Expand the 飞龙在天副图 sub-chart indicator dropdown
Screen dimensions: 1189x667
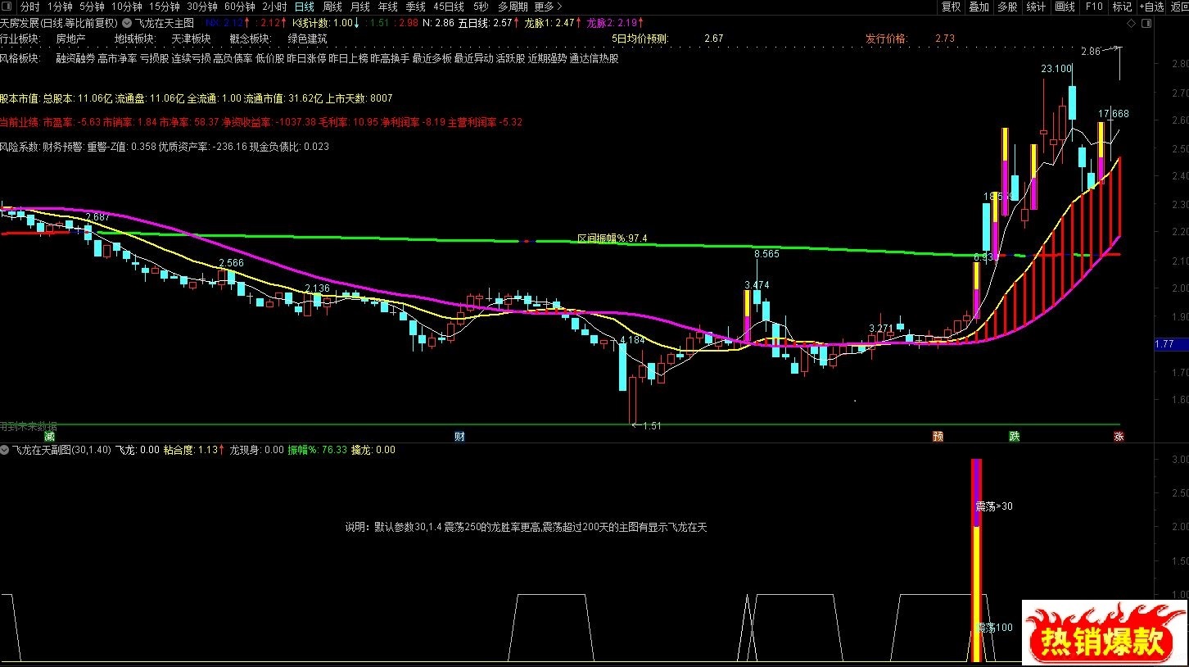point(5,450)
